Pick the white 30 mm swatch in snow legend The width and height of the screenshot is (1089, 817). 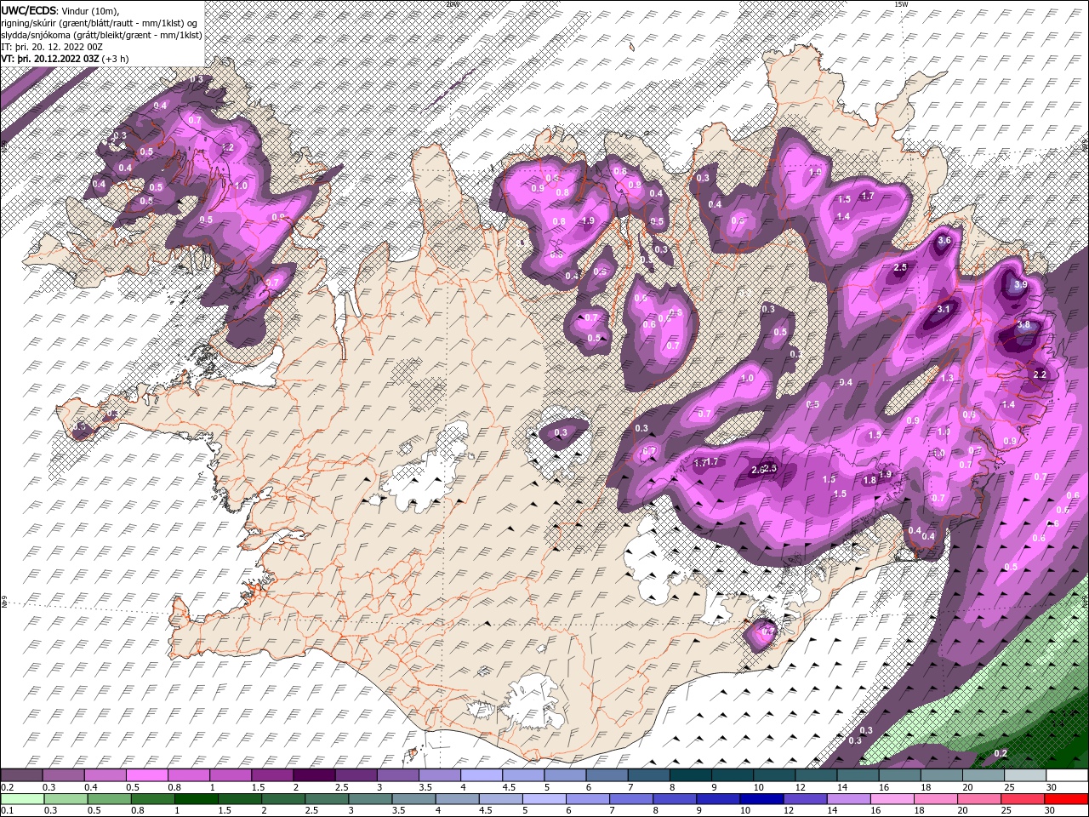click(x=1068, y=775)
